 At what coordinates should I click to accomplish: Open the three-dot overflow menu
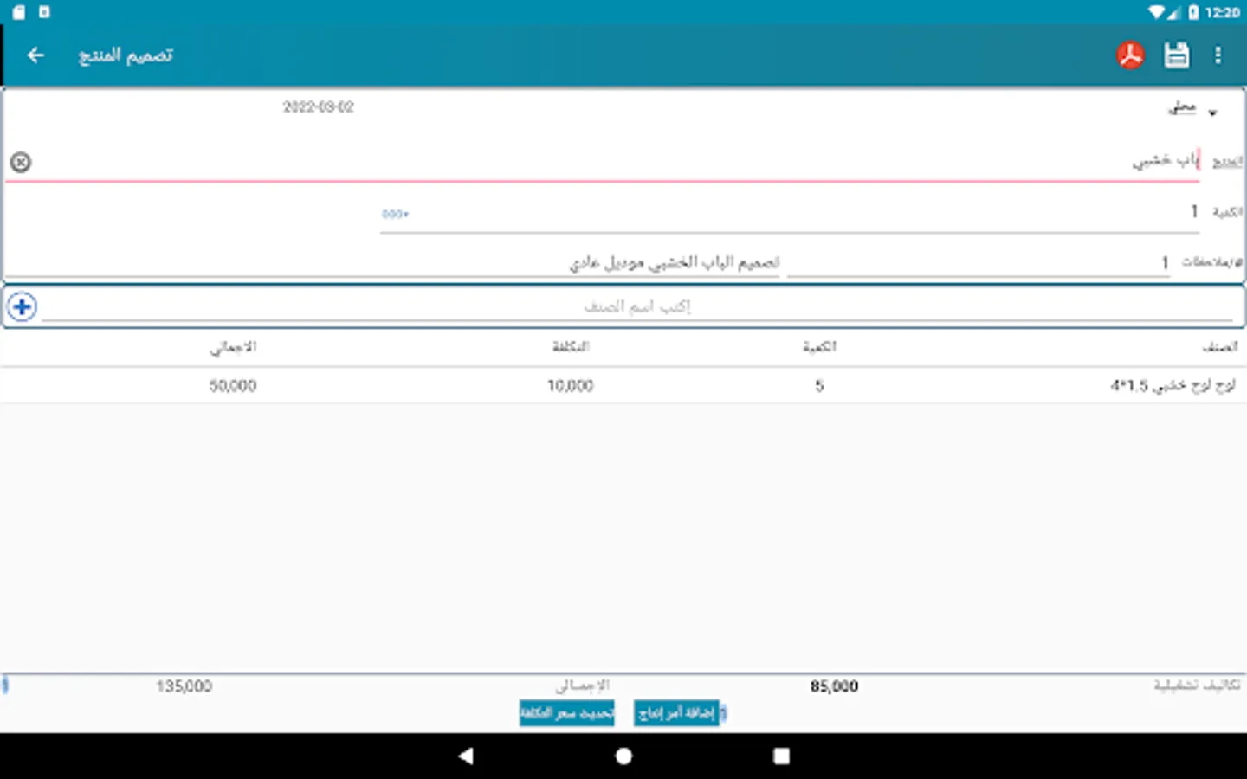tap(1218, 55)
